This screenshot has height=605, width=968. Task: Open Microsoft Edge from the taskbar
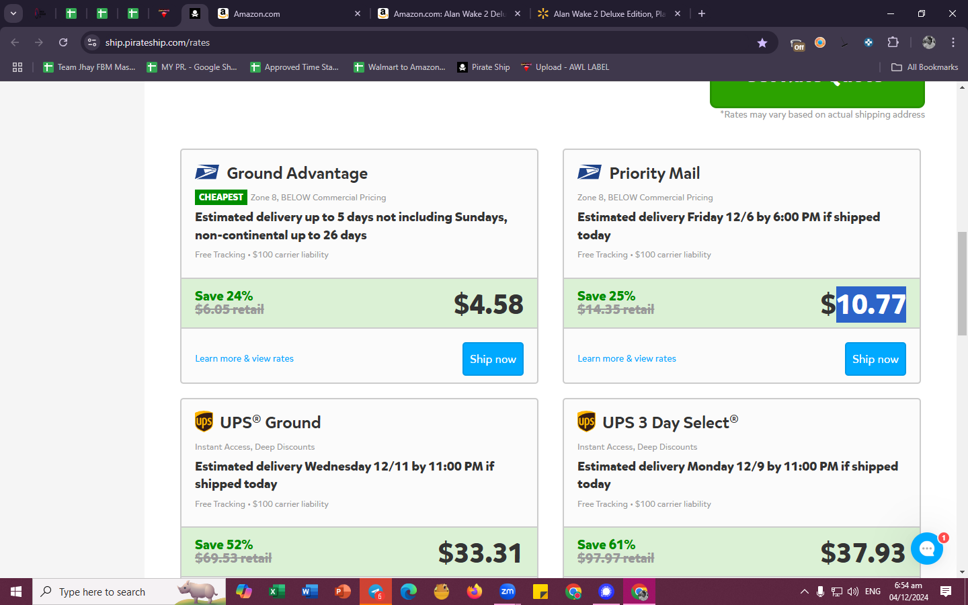408,592
